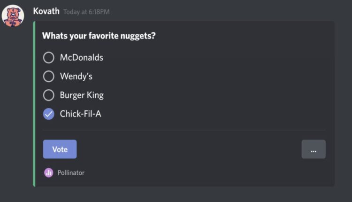Screen dimensions: 352x202
Task: Click Kovath's bear avatar picture
Action: pos(13,16)
